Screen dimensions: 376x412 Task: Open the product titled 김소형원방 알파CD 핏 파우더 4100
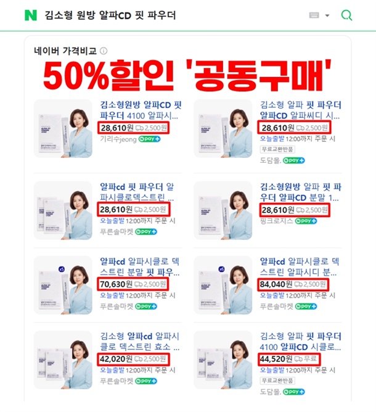(x=141, y=110)
